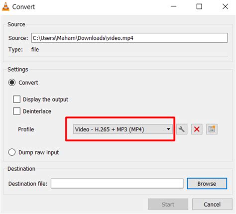Image resolution: width=236 pixels, height=214 pixels.
Task: Click the Source path text field
Action: click(x=129, y=38)
